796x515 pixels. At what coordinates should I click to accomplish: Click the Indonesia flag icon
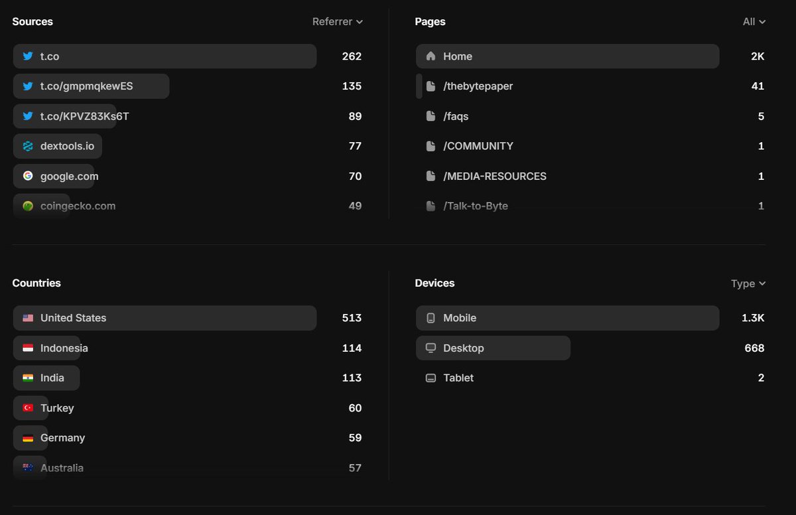(x=28, y=348)
